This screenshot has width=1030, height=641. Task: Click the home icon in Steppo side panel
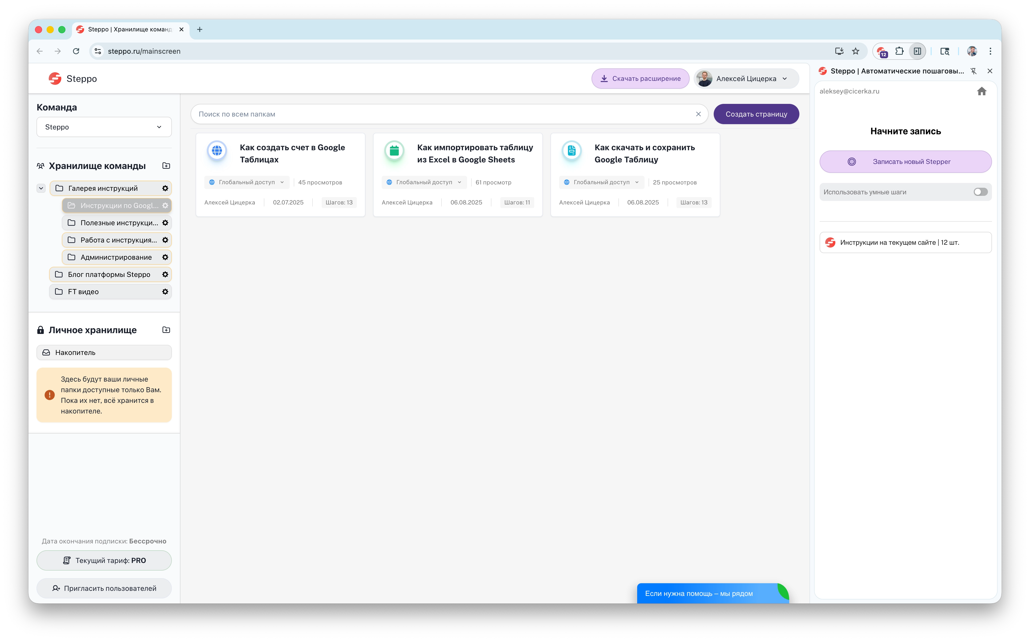tap(981, 91)
